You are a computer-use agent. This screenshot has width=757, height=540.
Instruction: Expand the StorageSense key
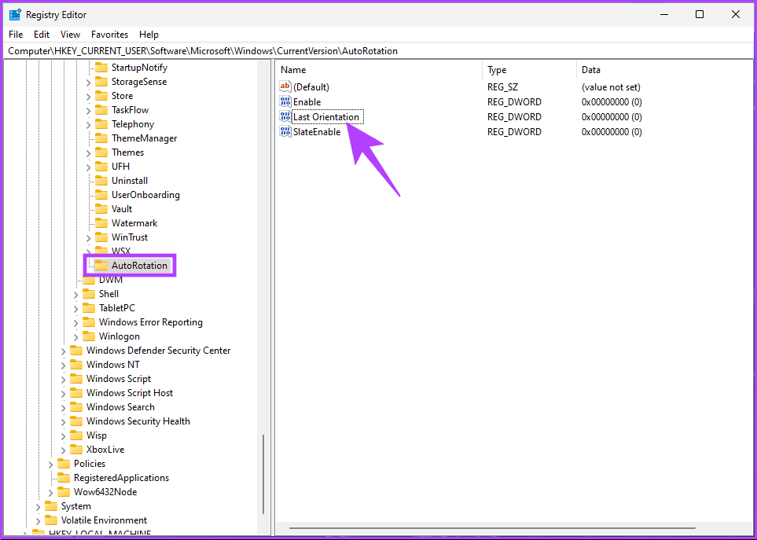pos(88,83)
